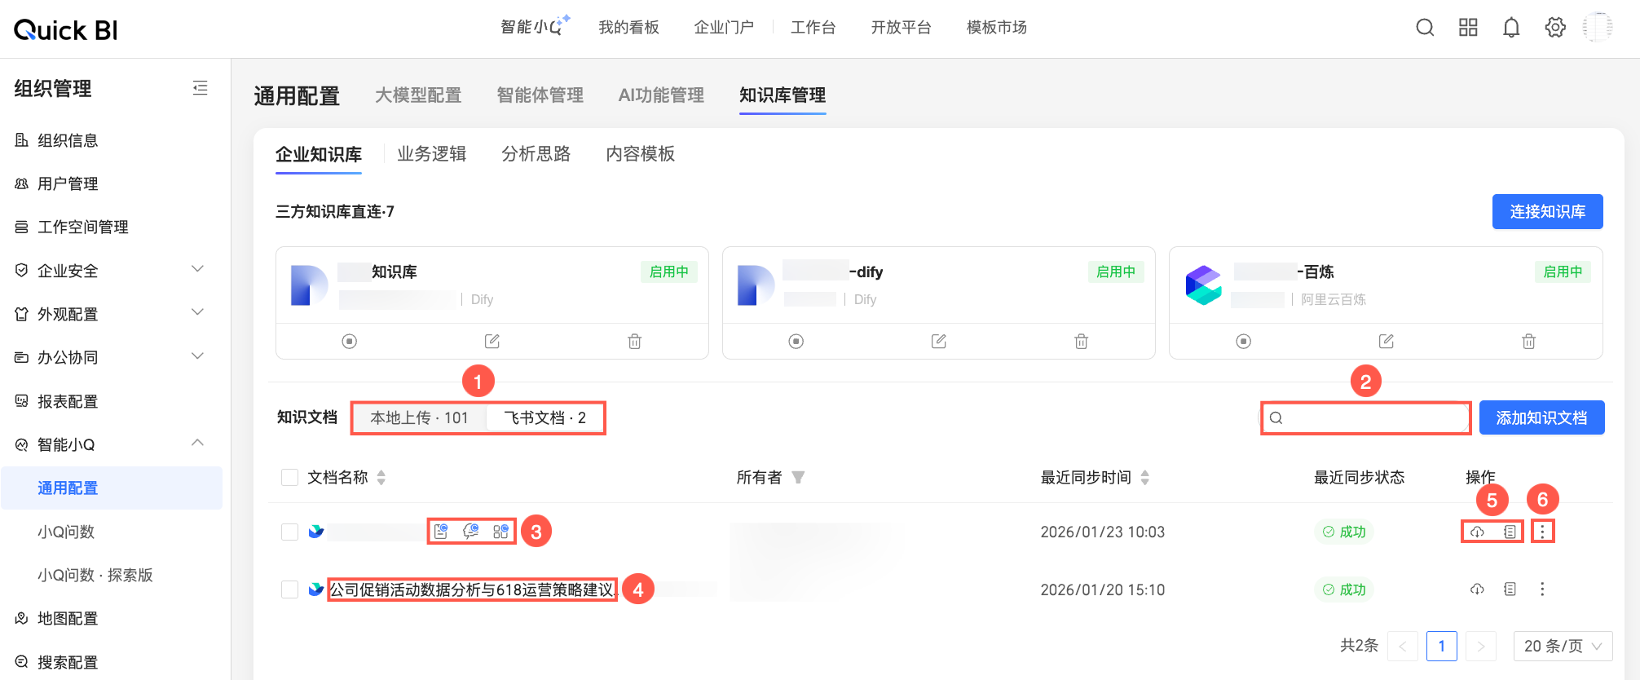
Task: Go to next page arrow
Action: pos(1481,647)
